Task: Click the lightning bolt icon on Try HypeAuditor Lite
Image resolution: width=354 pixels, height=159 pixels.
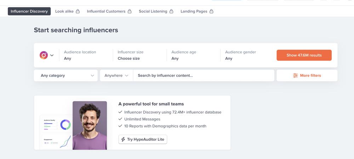Action: point(123,140)
